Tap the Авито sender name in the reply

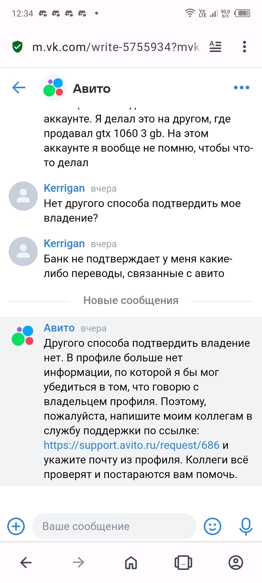[59, 328]
